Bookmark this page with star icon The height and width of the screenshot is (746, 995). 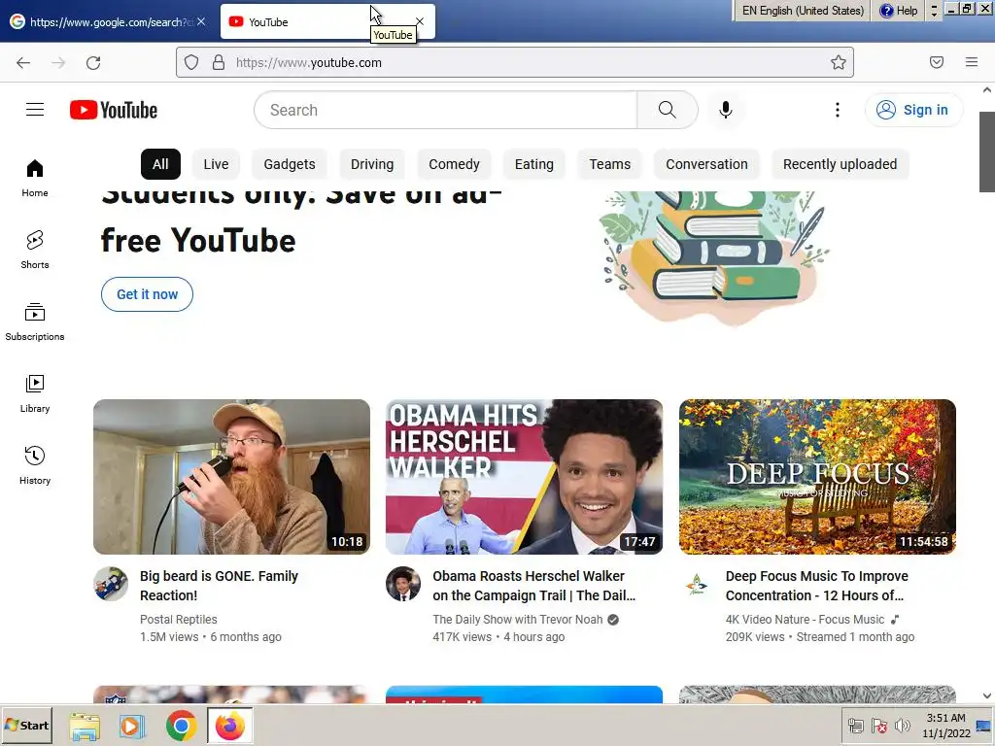[839, 62]
